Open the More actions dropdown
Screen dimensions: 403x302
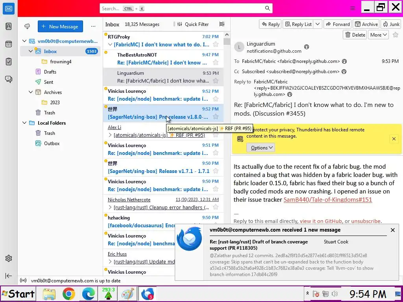click(378, 35)
